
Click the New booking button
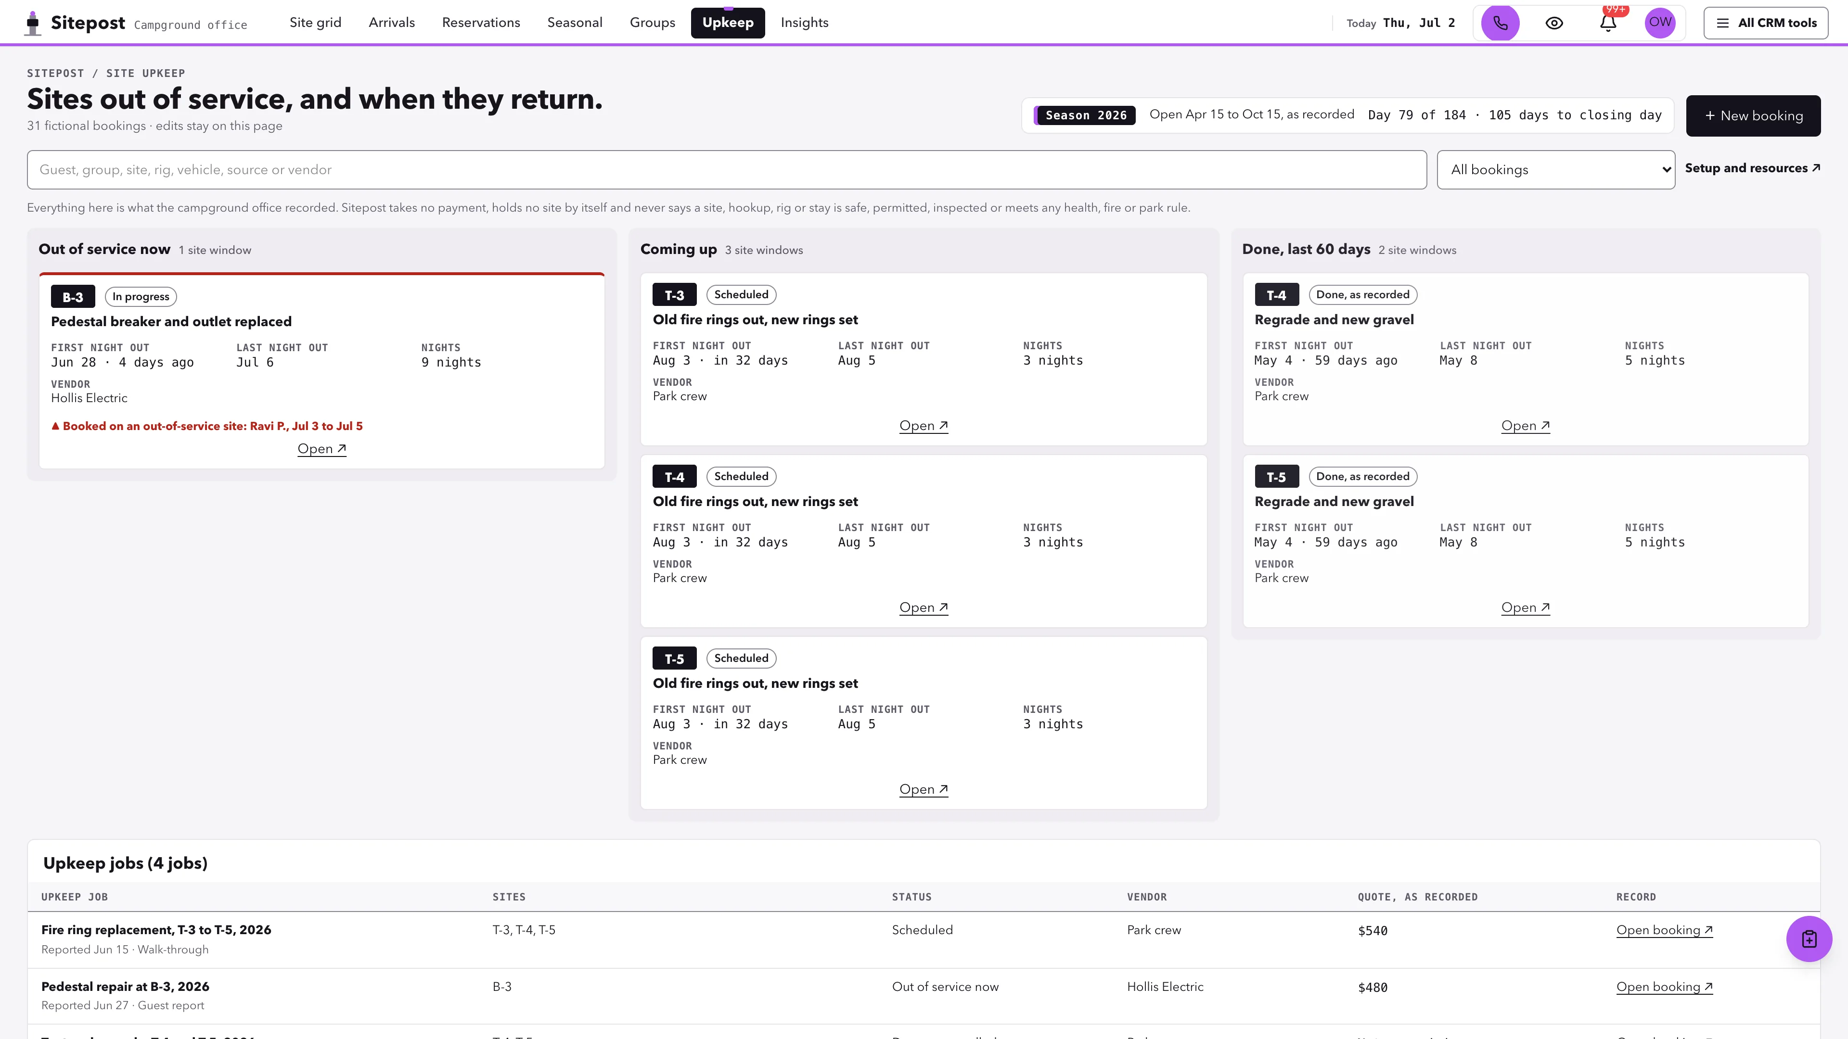point(1753,115)
